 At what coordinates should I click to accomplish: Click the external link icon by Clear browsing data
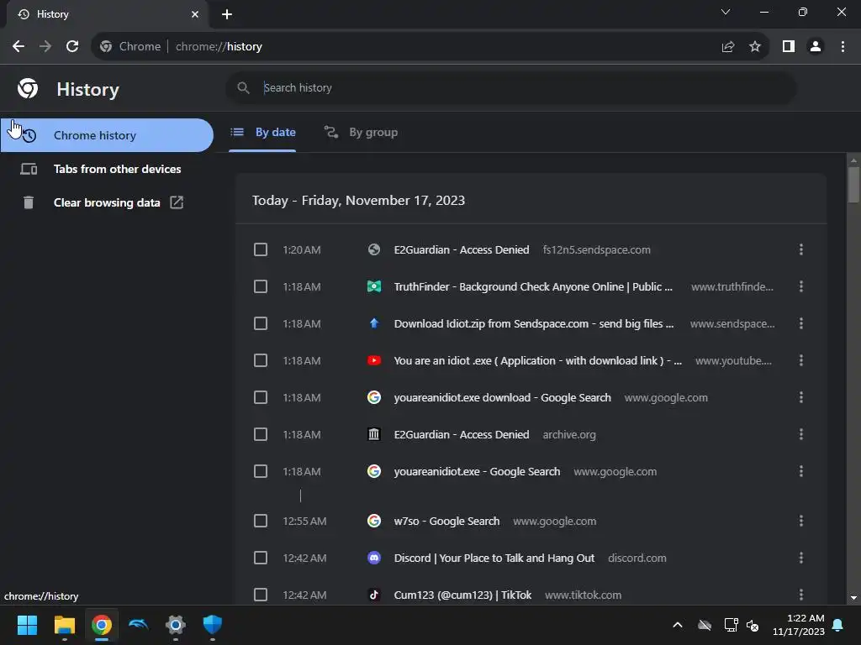click(177, 202)
